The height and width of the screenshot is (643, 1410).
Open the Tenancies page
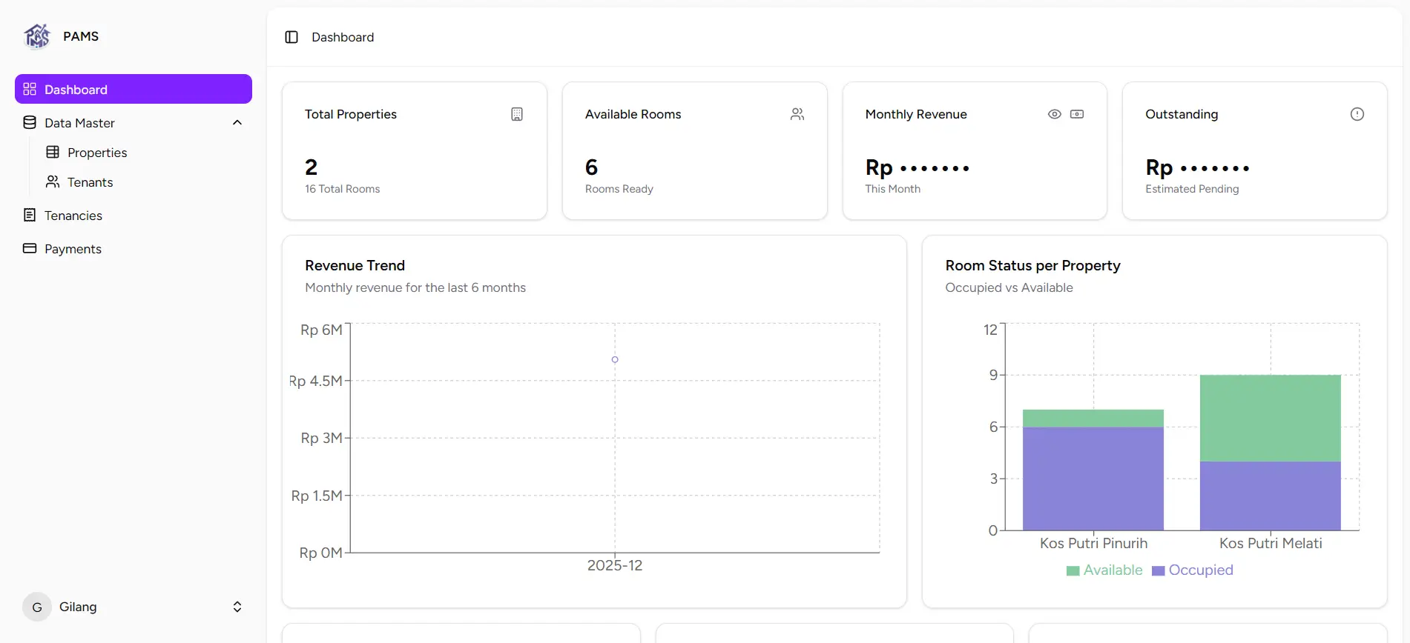(73, 216)
